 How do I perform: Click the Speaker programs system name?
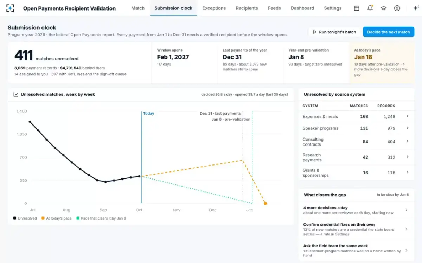point(320,128)
